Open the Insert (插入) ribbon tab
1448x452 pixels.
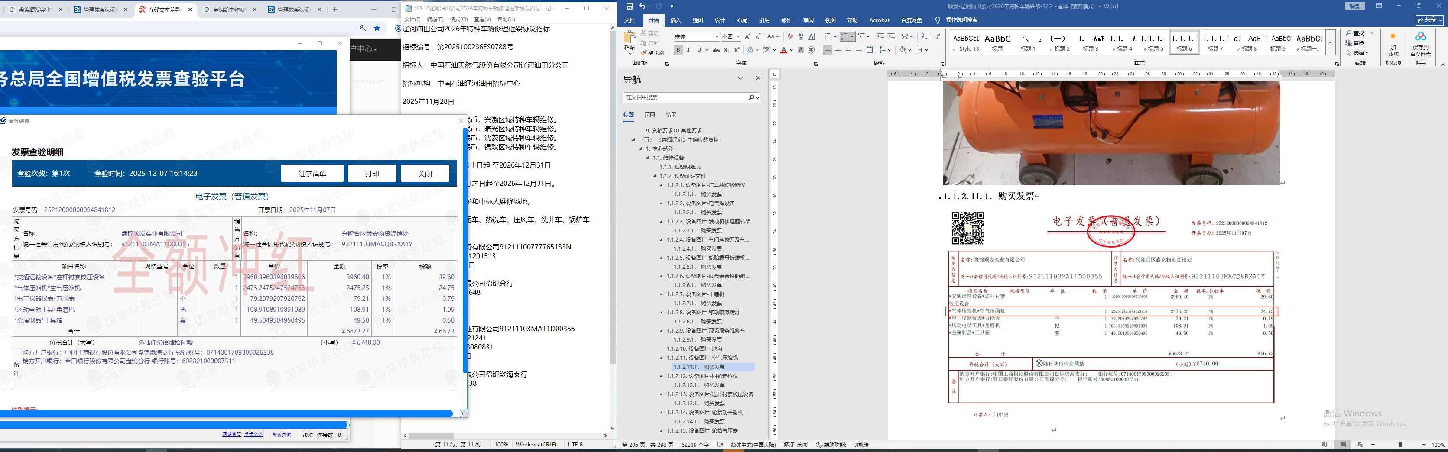675,20
